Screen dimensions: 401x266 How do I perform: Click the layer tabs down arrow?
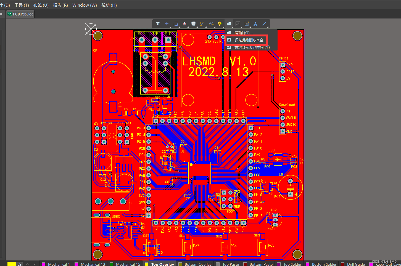pyautogui.click(x=35, y=264)
